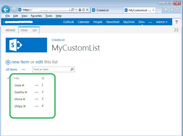The image size is (183, 136).
Task: Switch to the LIST ribbon tab
Action: [x=35, y=31]
